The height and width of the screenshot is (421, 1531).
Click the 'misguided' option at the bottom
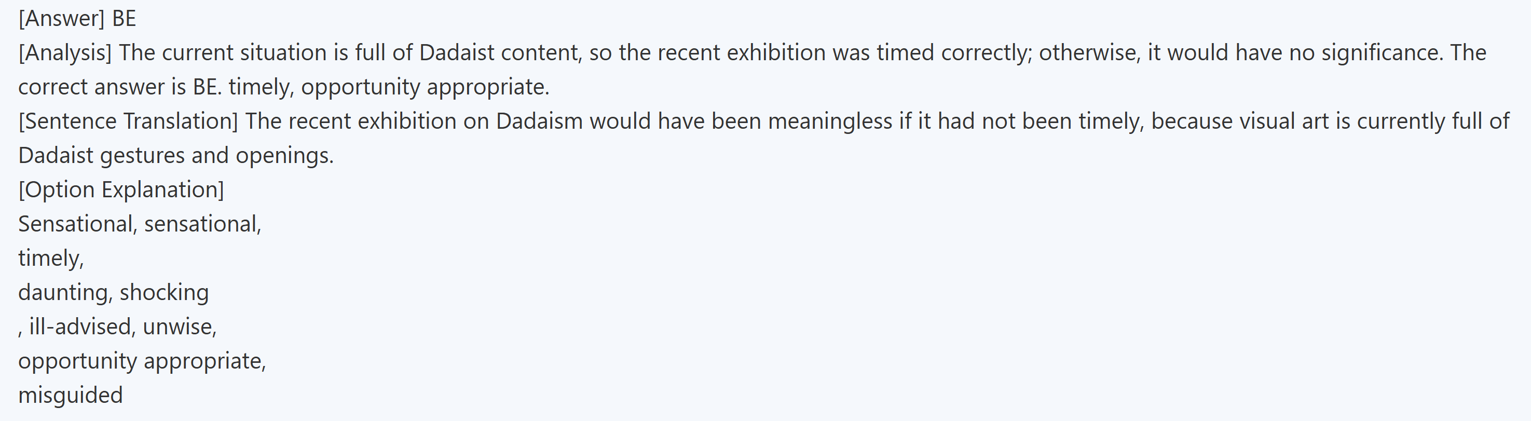pyautogui.click(x=70, y=395)
